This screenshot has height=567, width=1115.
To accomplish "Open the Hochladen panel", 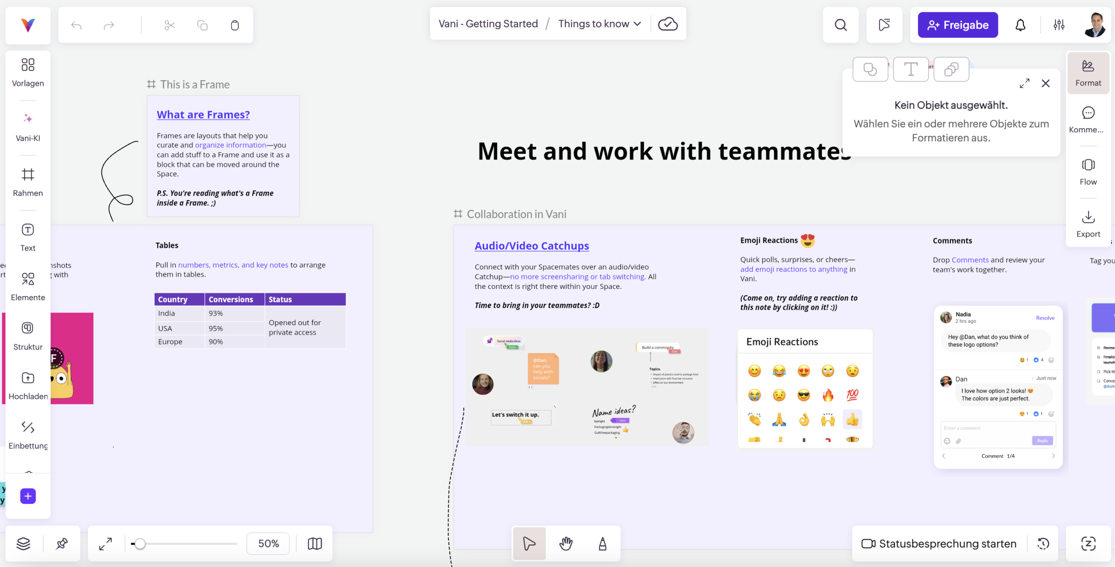I will point(27,385).
